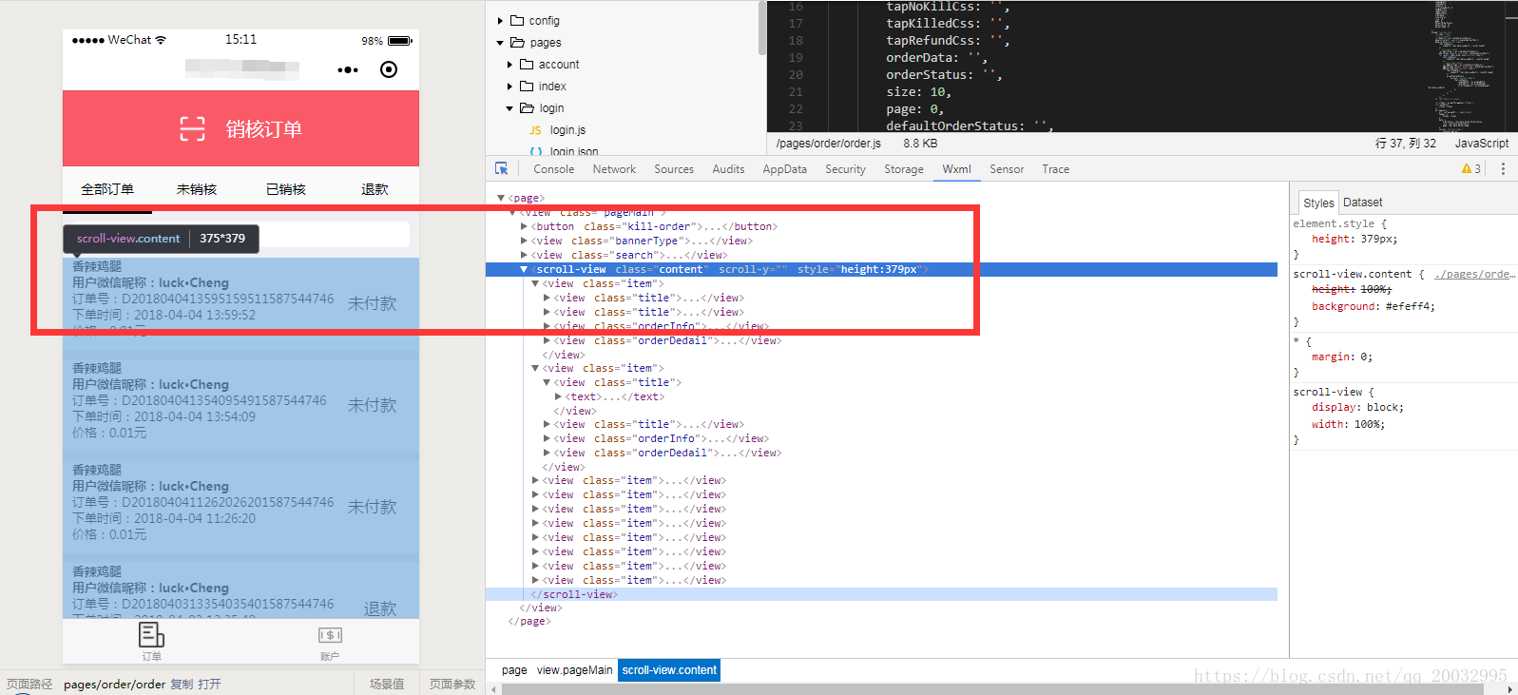Select the 订单 tab bar icon
Screen dimensions: 1518x695
tap(151, 634)
